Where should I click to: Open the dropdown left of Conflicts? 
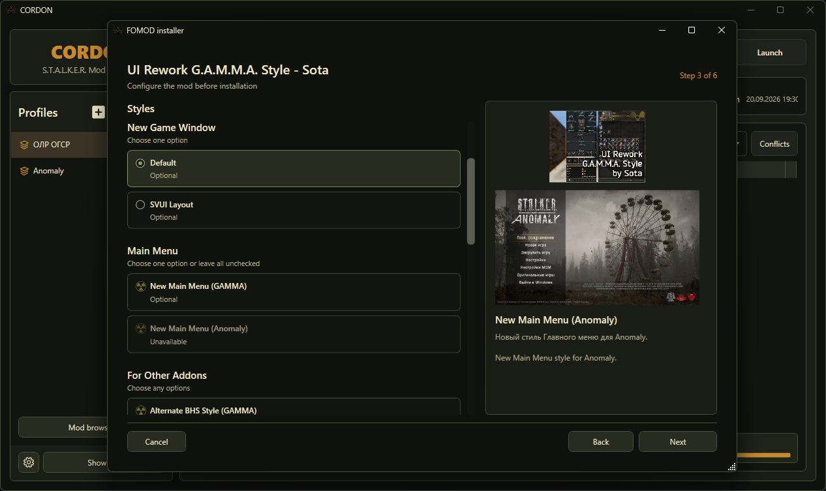[x=742, y=144]
